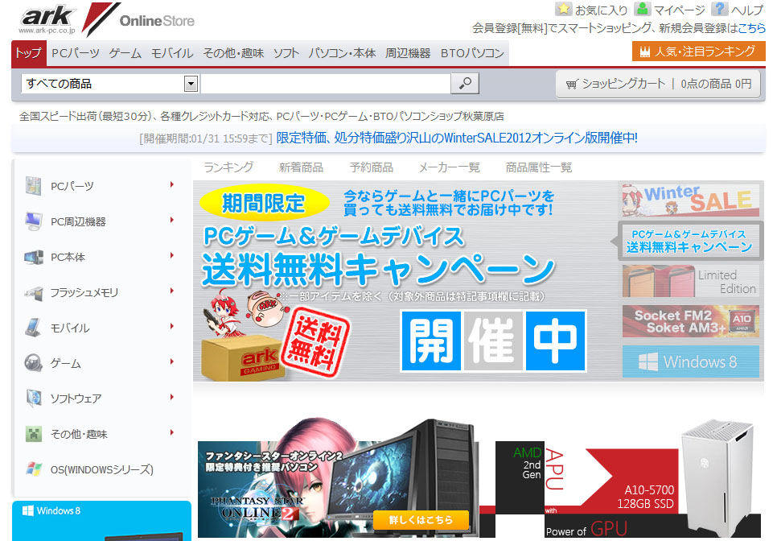Open the ゲーム top menu

click(125, 53)
